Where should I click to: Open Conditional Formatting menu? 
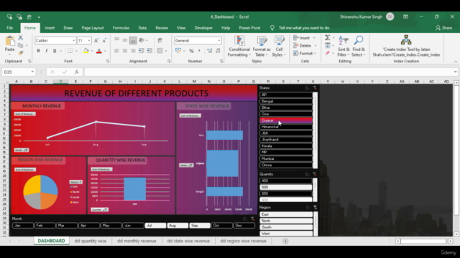click(239, 46)
